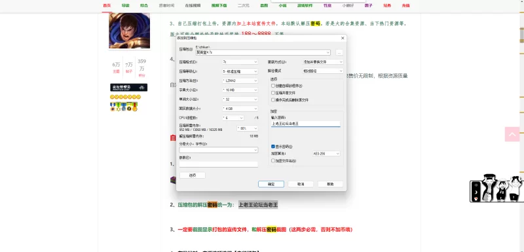This screenshot has height=252, width=524.
Task: Open the encryption method dropdown showing AES-256
Action: [x=326, y=154]
